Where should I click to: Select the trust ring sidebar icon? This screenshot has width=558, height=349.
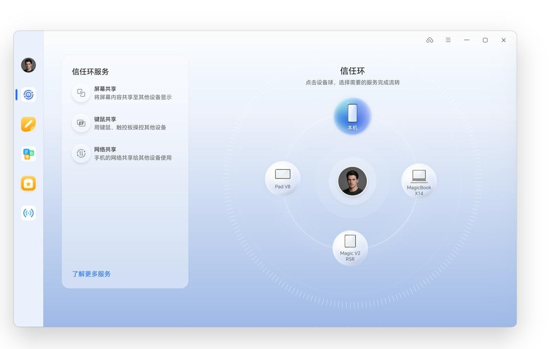coord(28,95)
